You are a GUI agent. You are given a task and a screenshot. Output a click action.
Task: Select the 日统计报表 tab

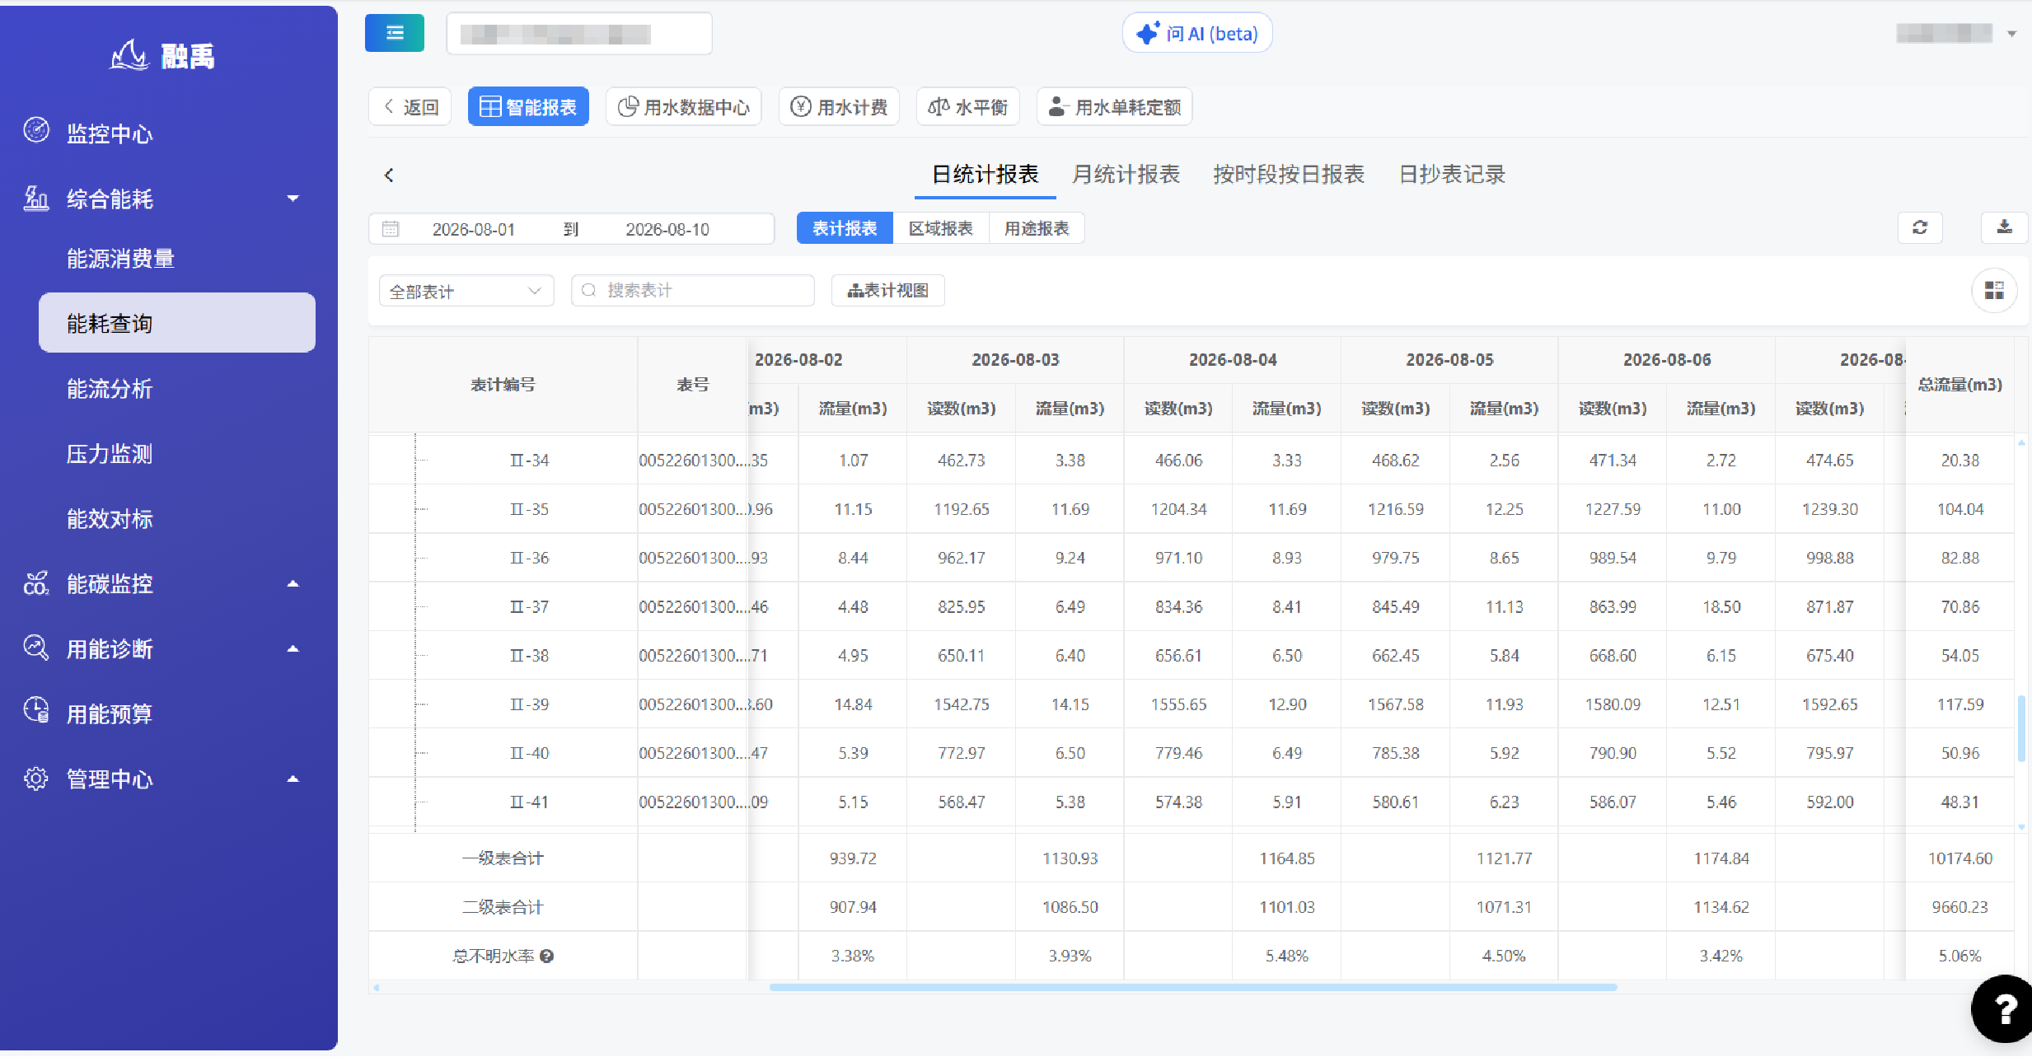pos(985,175)
